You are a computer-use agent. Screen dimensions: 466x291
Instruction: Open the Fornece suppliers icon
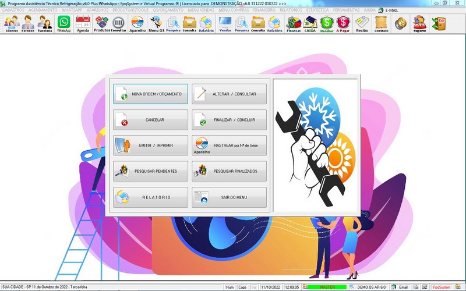click(28, 24)
